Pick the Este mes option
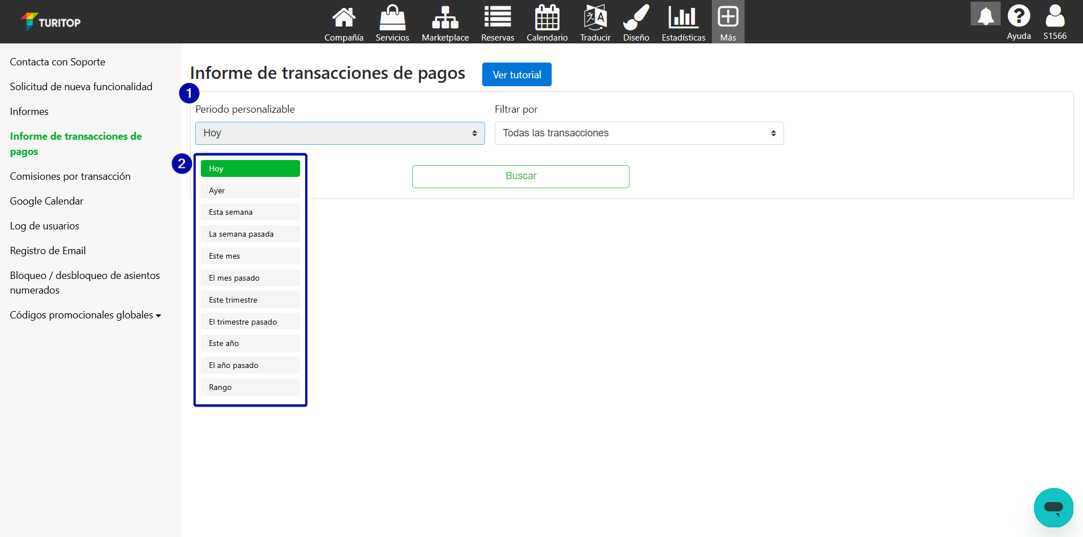This screenshot has width=1083, height=537. point(250,256)
